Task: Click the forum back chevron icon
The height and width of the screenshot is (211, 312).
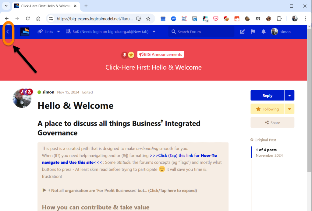Action: 8,32
